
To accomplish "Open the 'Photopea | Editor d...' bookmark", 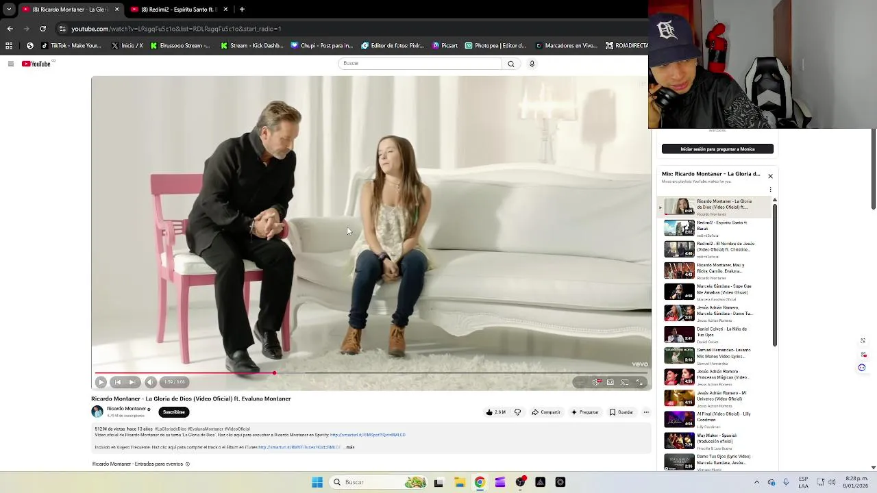I will click(x=495, y=46).
